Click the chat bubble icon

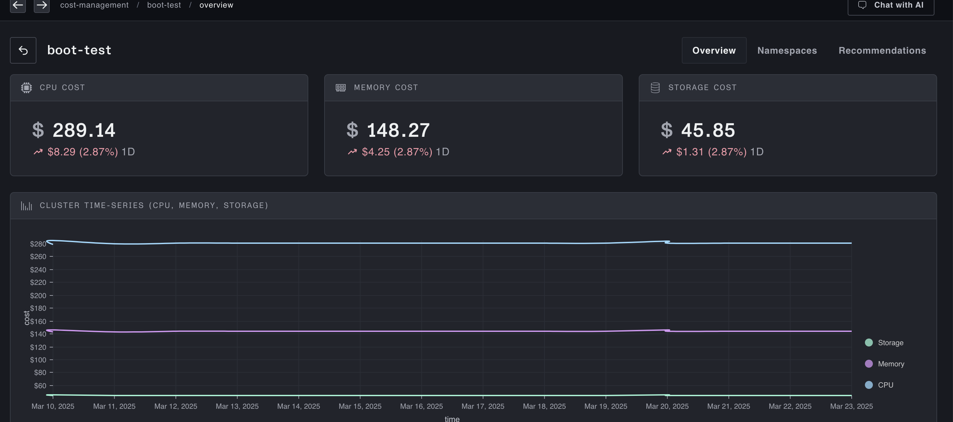(862, 5)
